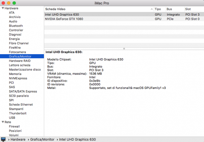Open USB in the sidebar
Image resolution: width=204 pixels, height=142 pixels.
pyautogui.click(x=12, y=118)
